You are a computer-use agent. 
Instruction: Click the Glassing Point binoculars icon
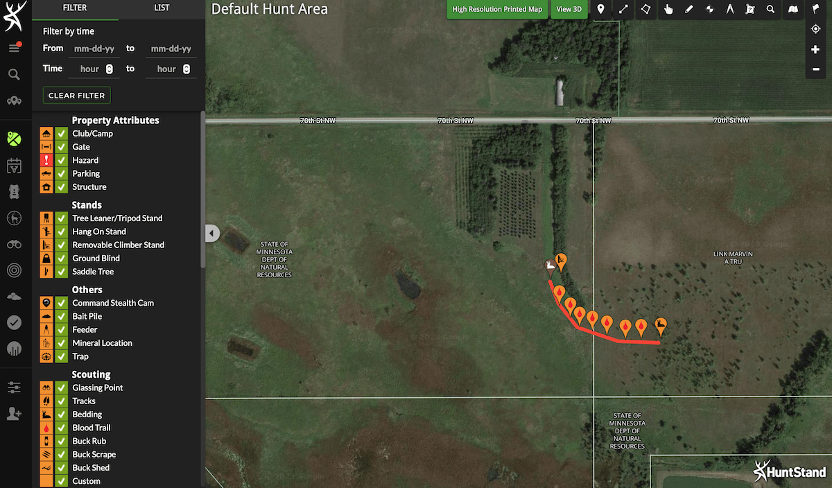(46, 388)
